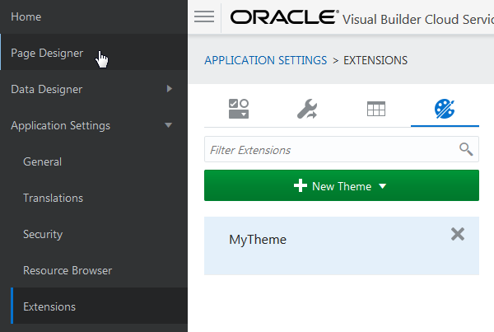The image size is (494, 332).
Task: Go to Home in sidebar
Action: tap(94, 16)
